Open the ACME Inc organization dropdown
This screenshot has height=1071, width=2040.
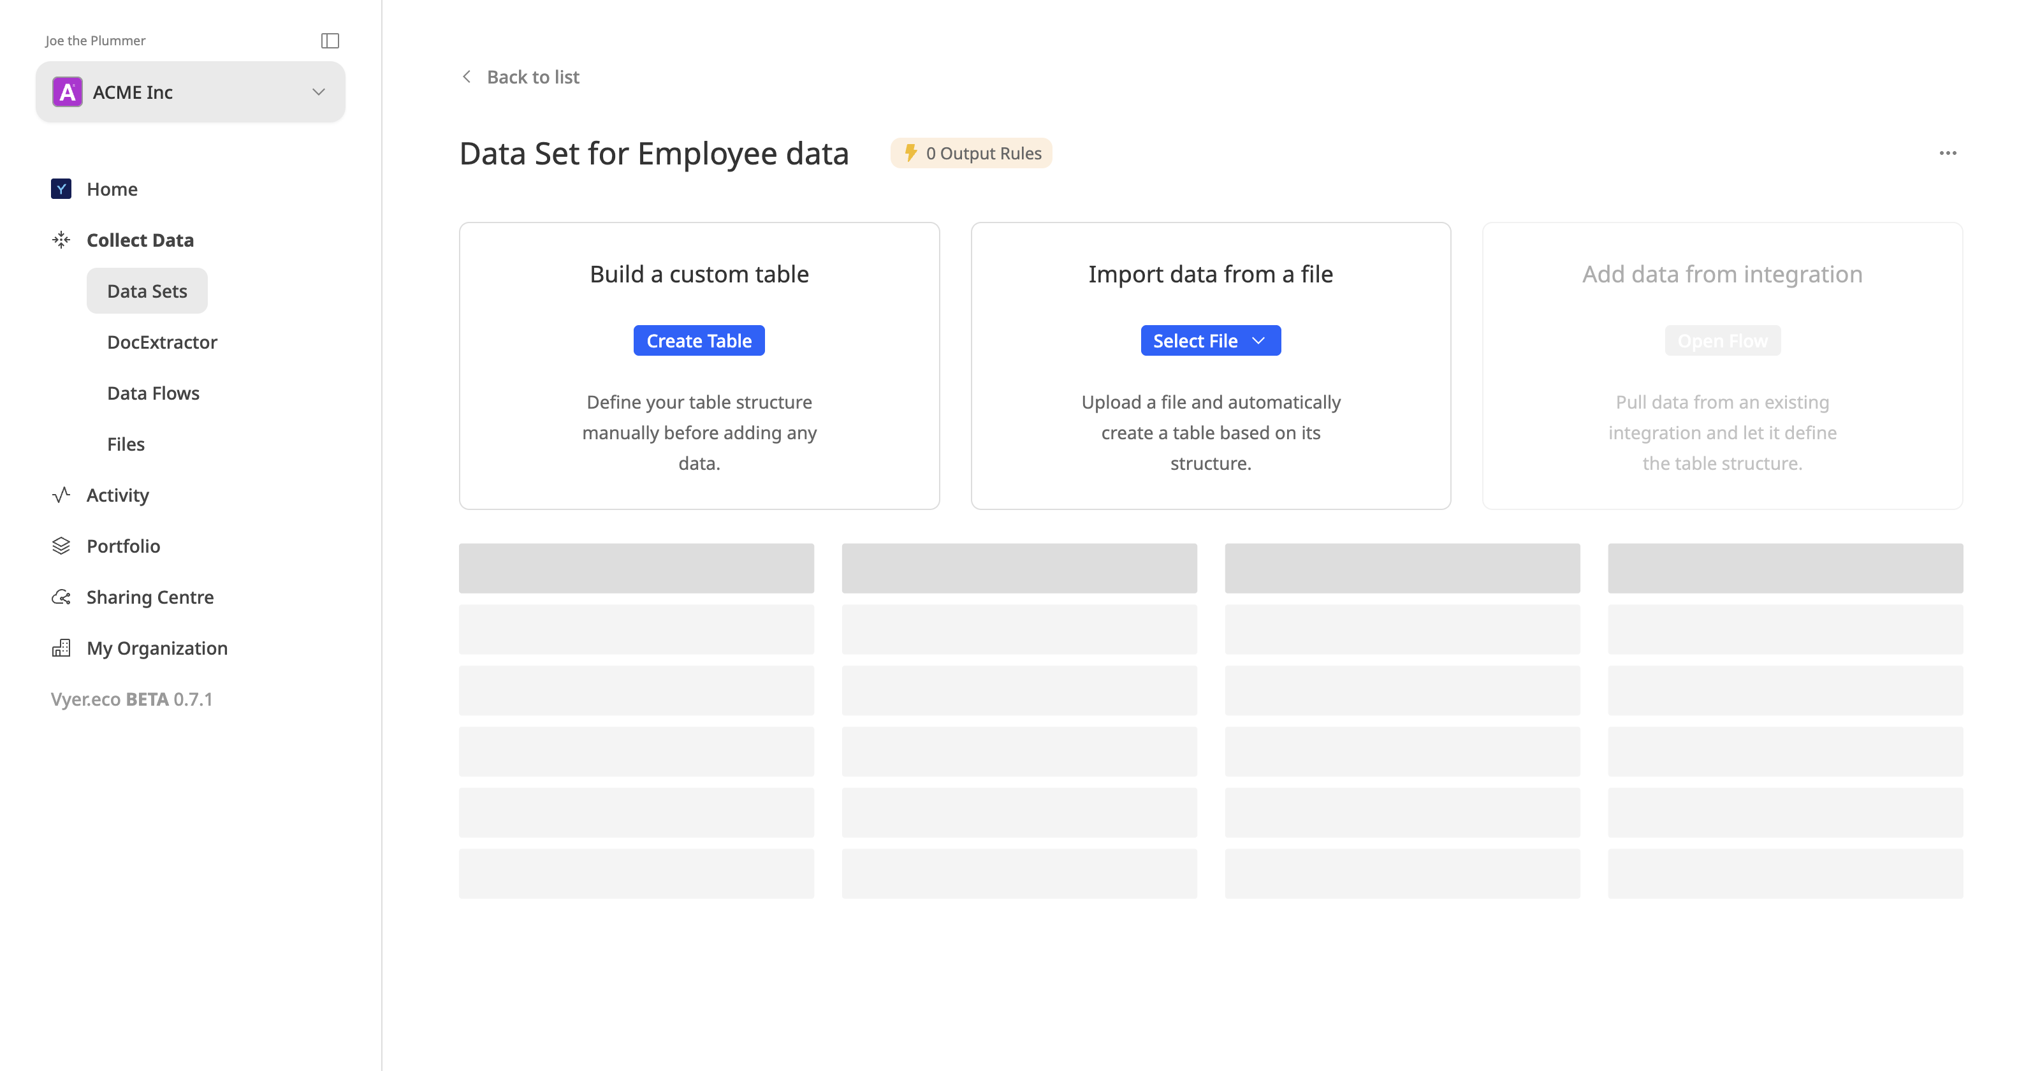pos(317,92)
